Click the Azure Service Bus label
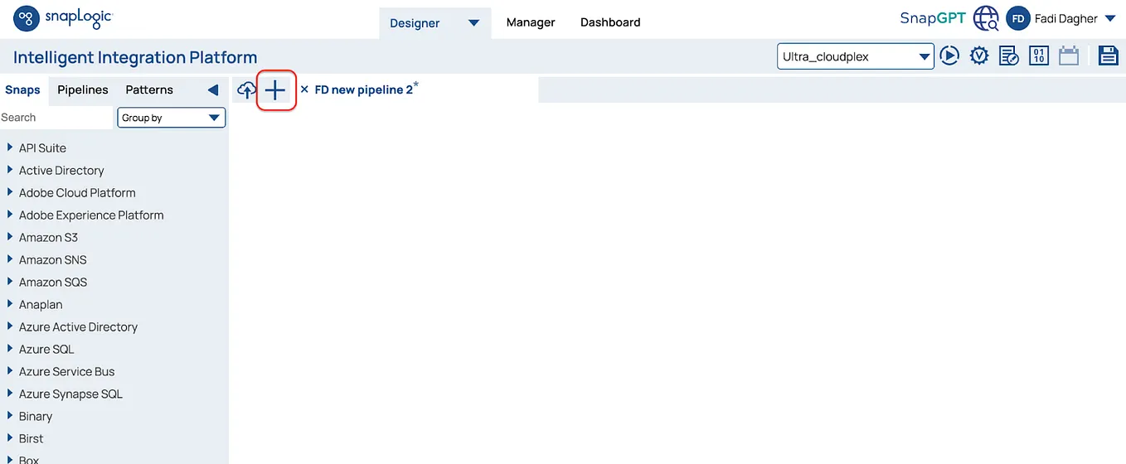 tap(67, 371)
